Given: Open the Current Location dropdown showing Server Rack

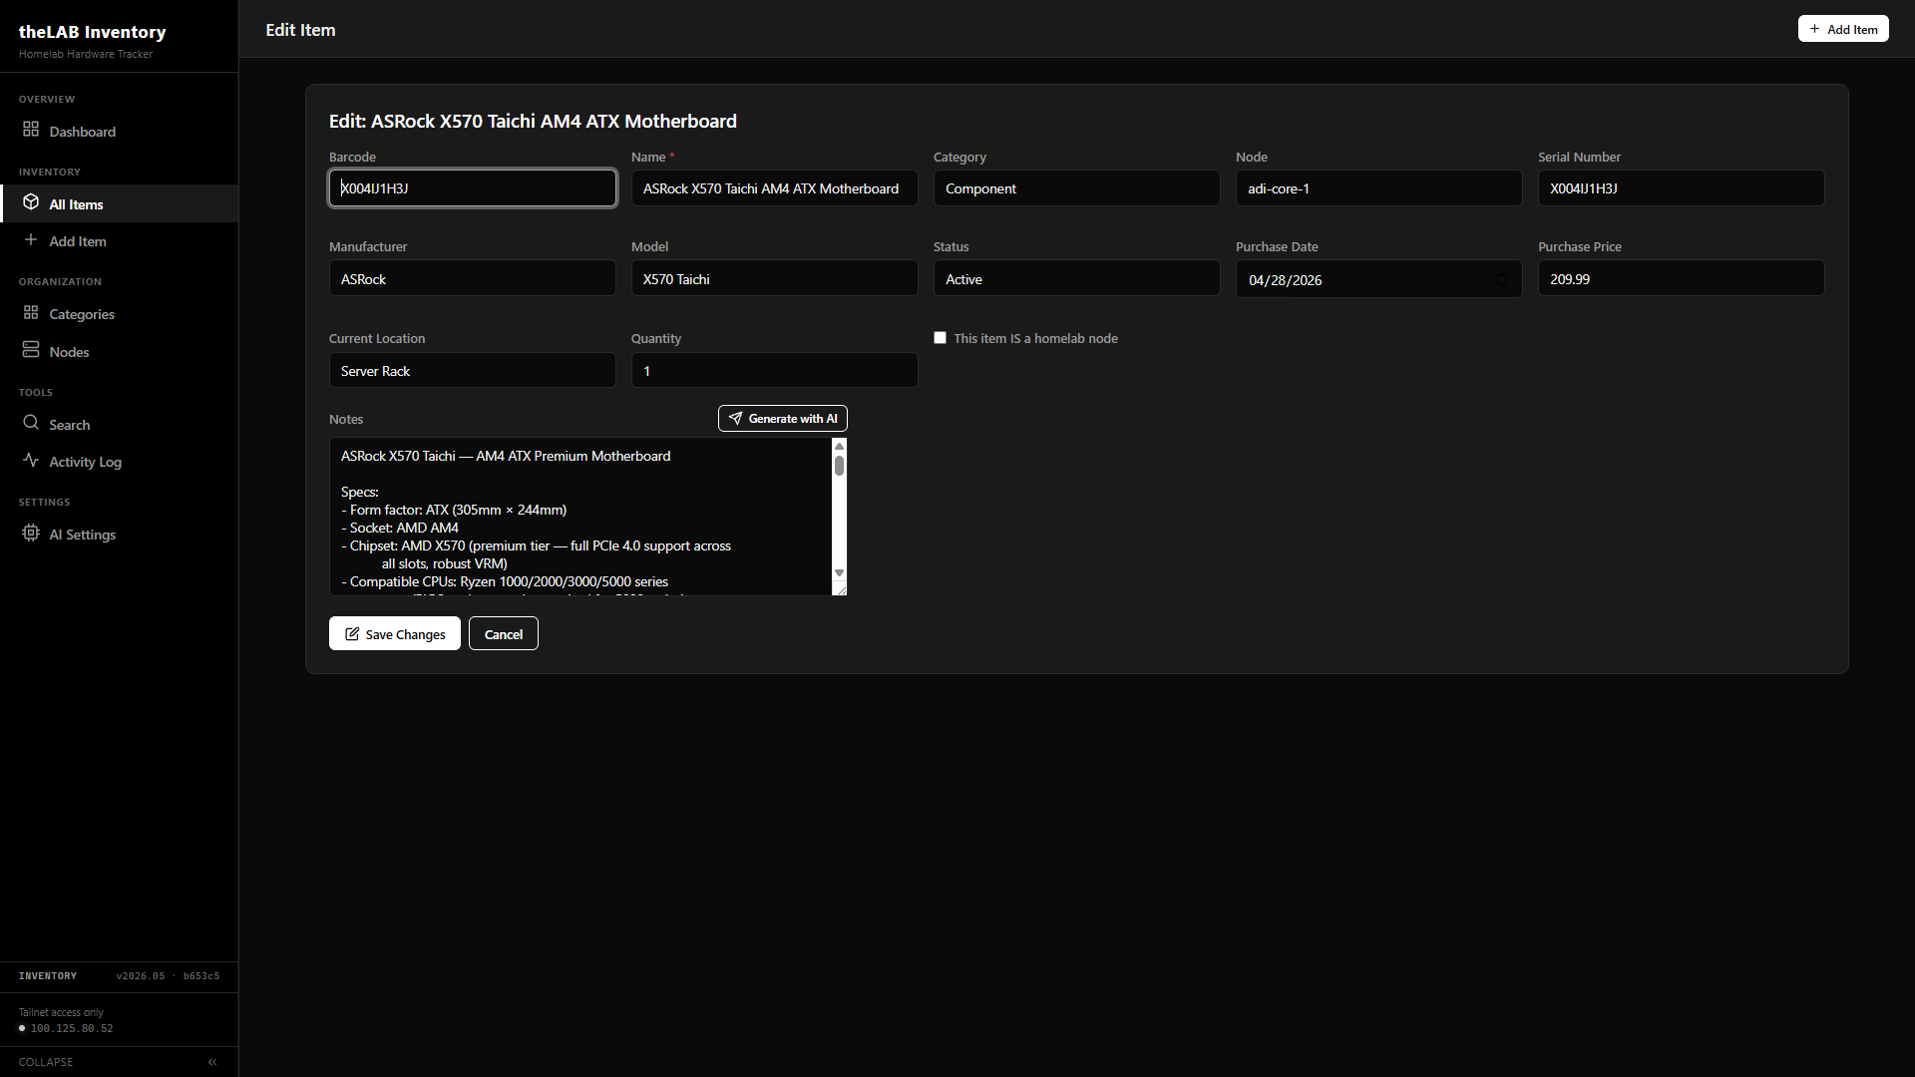Looking at the screenshot, I should coord(472,371).
